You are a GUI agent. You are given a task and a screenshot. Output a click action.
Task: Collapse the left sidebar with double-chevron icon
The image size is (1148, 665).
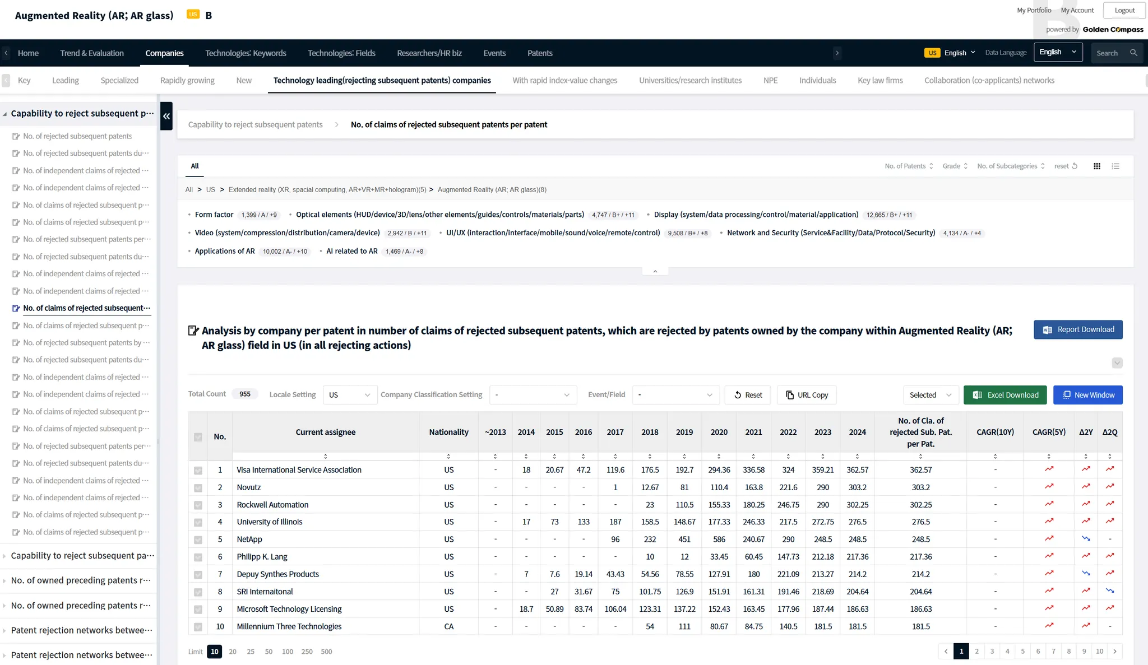[x=166, y=116]
